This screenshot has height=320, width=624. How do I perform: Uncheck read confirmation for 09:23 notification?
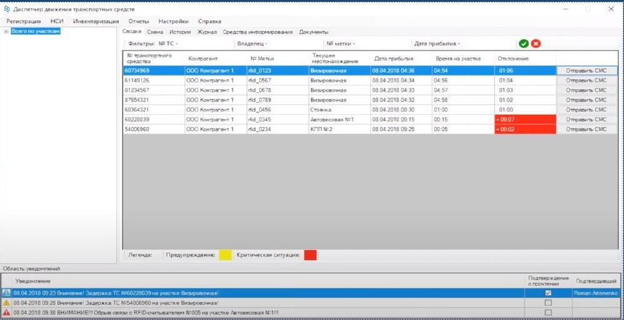pyautogui.click(x=548, y=293)
